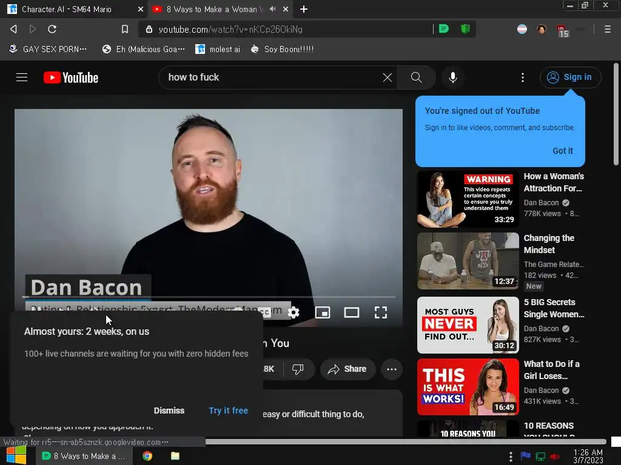Select the 8 Ways to Make a taskbar window

point(83,456)
